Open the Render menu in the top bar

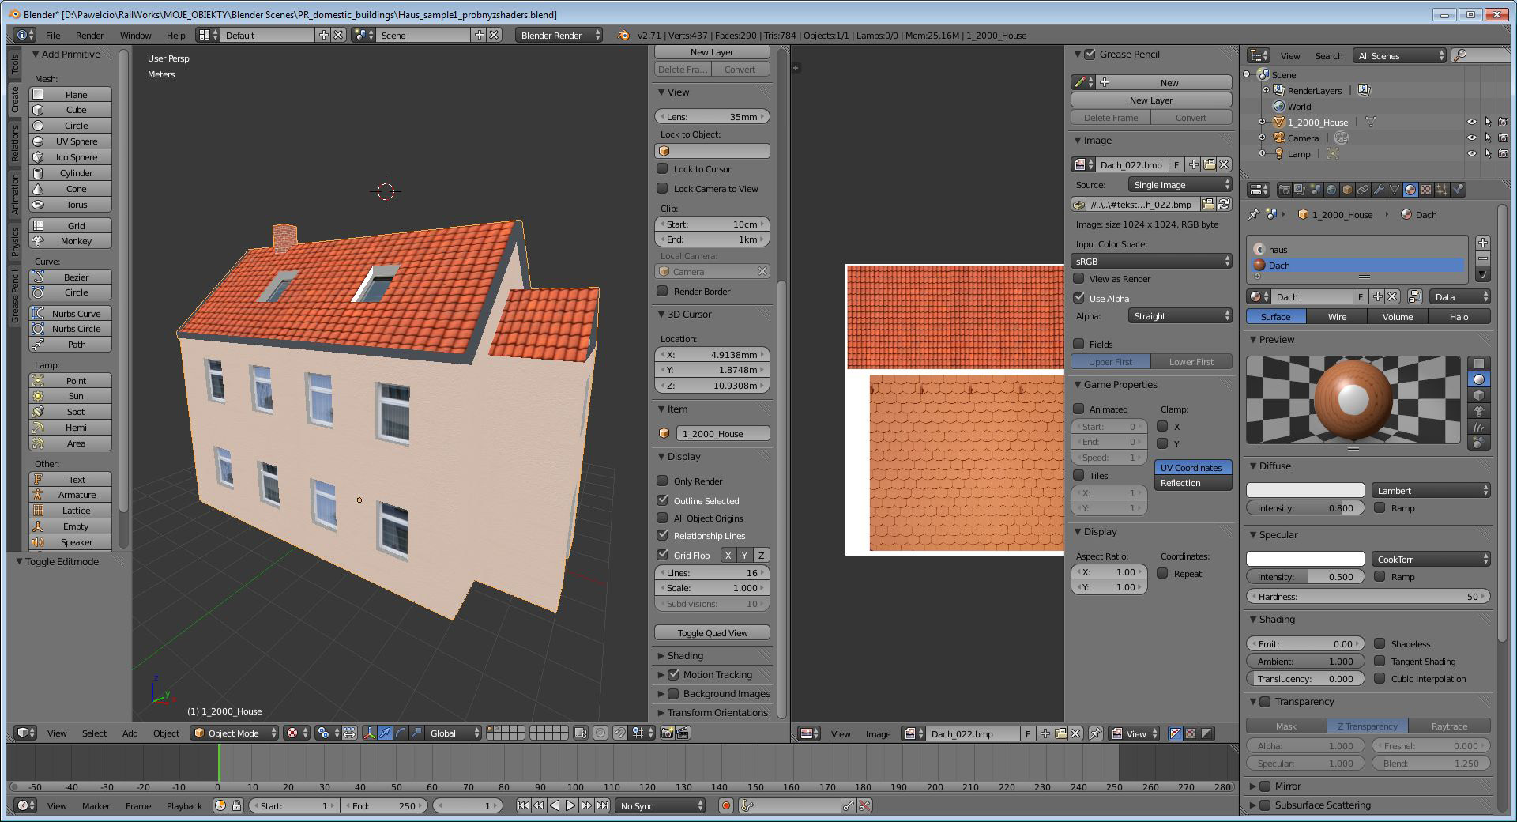(89, 35)
